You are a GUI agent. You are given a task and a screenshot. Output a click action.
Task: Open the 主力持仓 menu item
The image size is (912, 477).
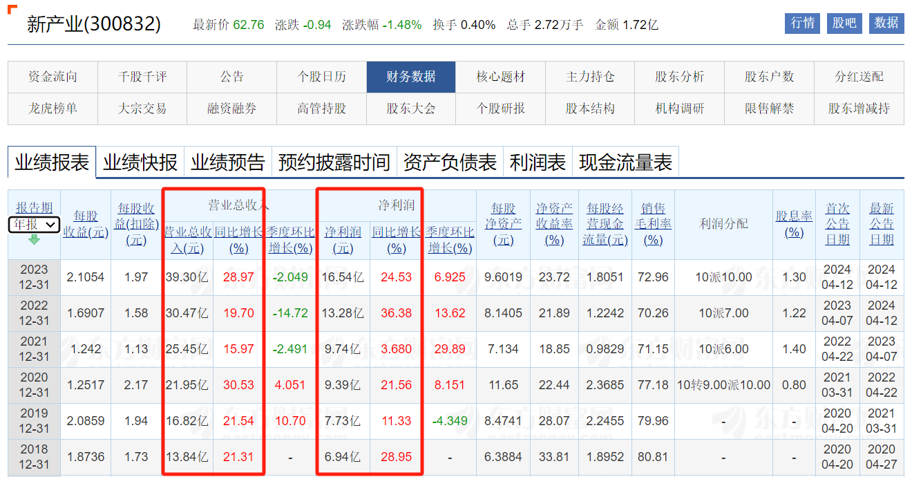tap(590, 77)
